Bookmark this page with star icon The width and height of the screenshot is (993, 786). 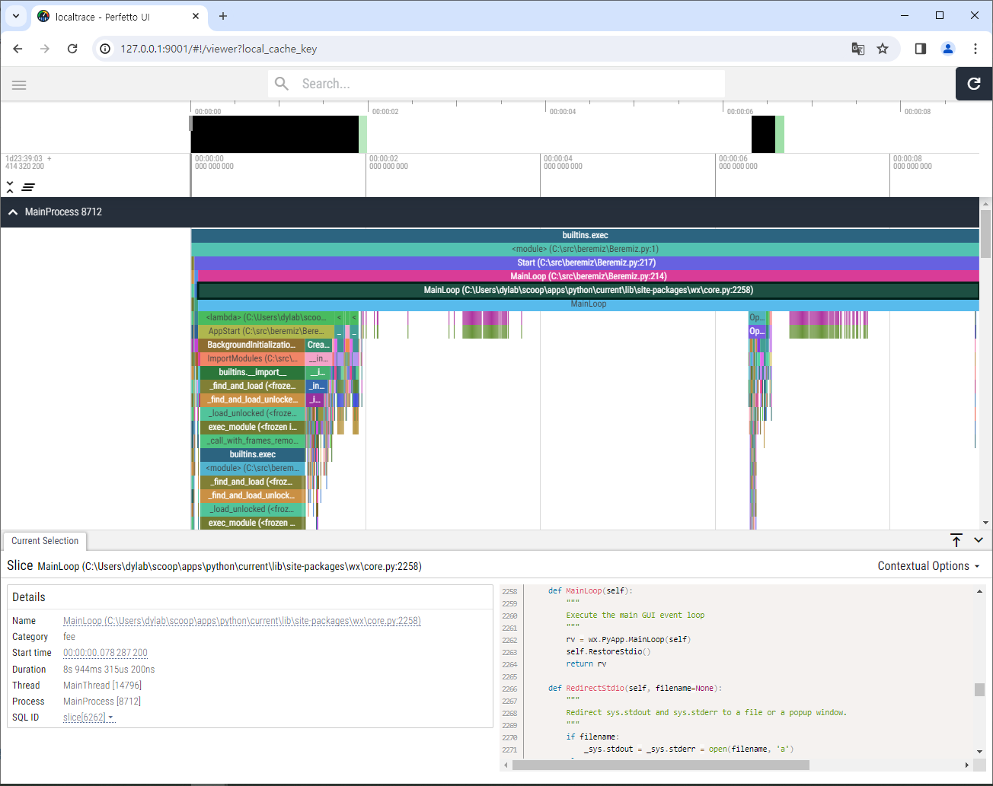tap(883, 49)
